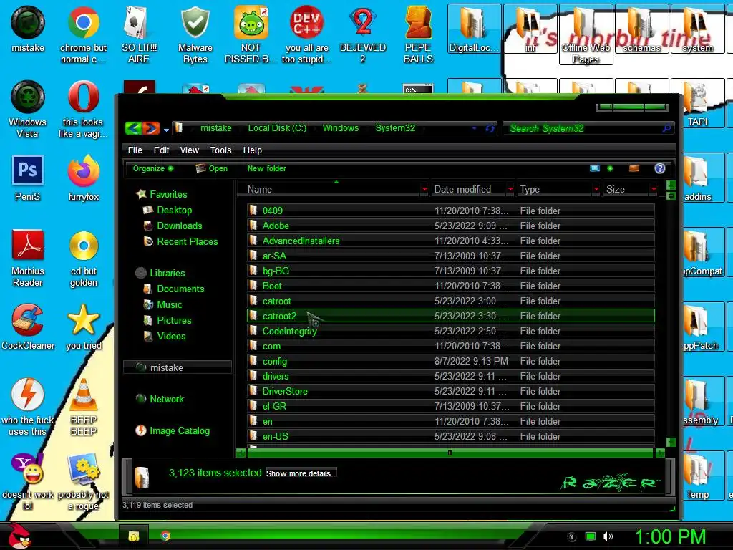Open the Type column filter dropdown
Image resolution: width=733 pixels, height=550 pixels.
(x=596, y=189)
